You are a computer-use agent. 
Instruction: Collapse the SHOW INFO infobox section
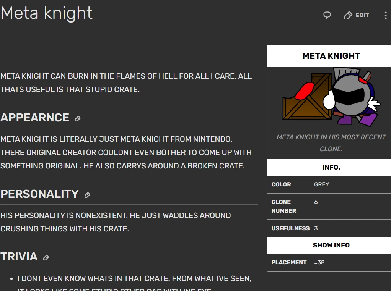pyautogui.click(x=331, y=245)
